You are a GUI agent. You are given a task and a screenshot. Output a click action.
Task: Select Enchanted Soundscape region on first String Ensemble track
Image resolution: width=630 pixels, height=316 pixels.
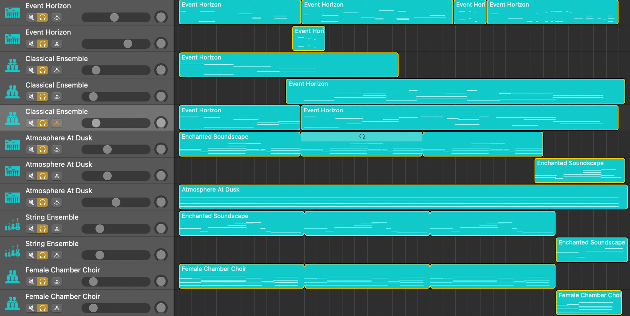(x=367, y=223)
